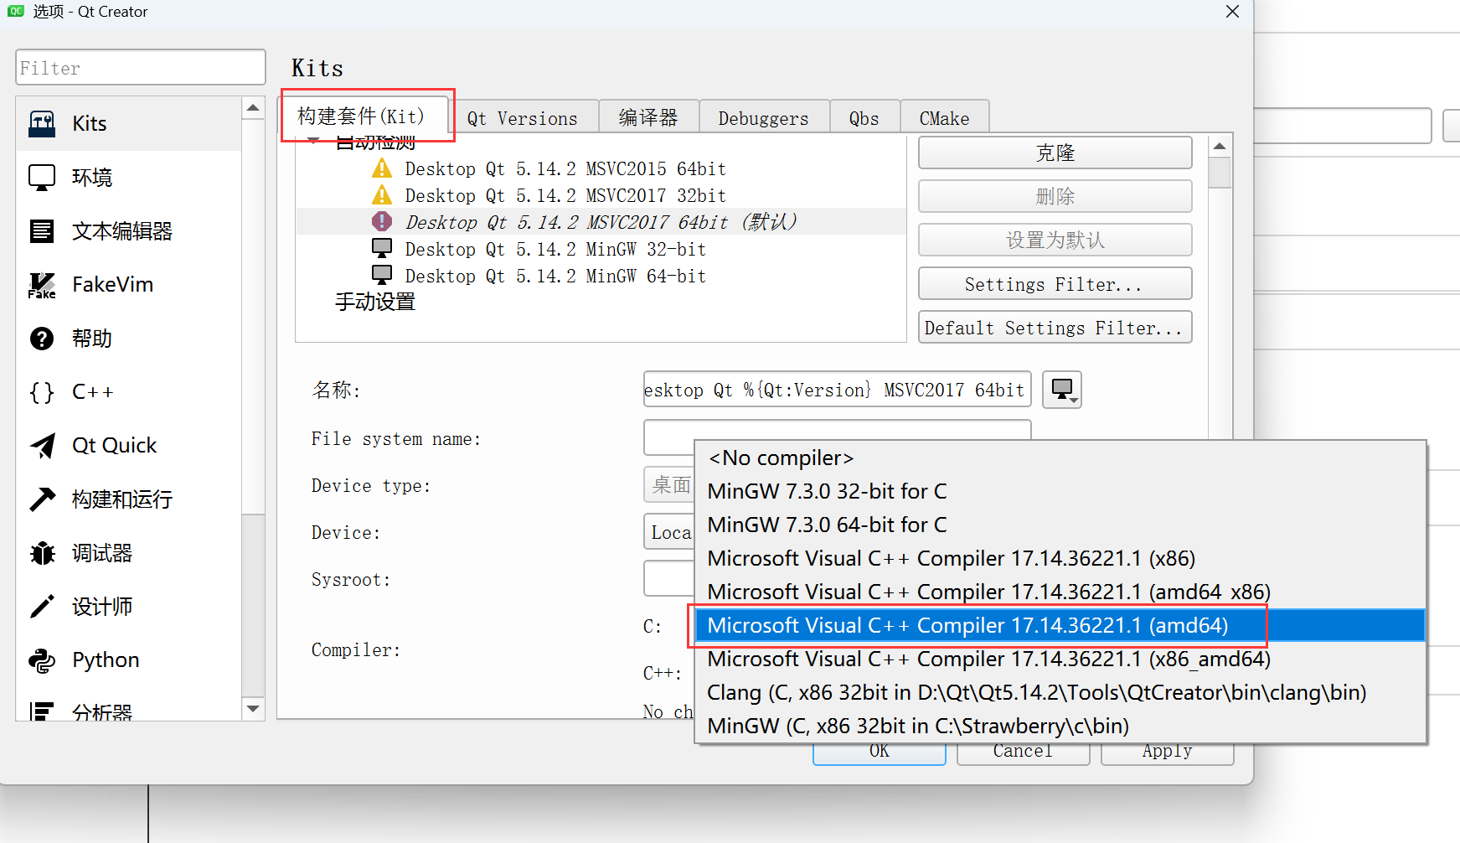Image resolution: width=1460 pixels, height=843 pixels.
Task: Select Desktop Qt 5.14.2 MSVC2017 64bit default kit
Action: [601, 222]
